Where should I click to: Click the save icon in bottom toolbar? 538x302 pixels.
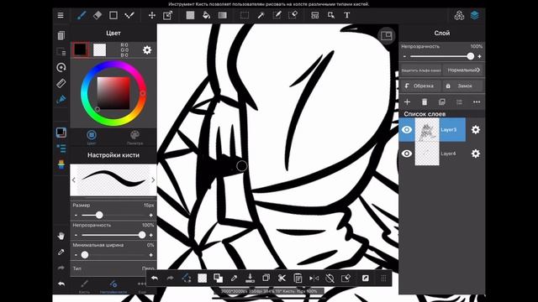pyautogui.click(x=251, y=278)
